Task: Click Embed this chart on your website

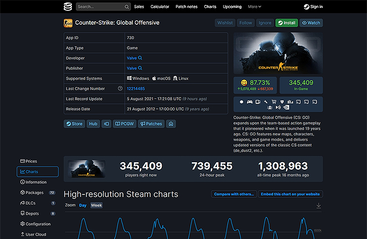Action: pyautogui.click(x=290, y=194)
